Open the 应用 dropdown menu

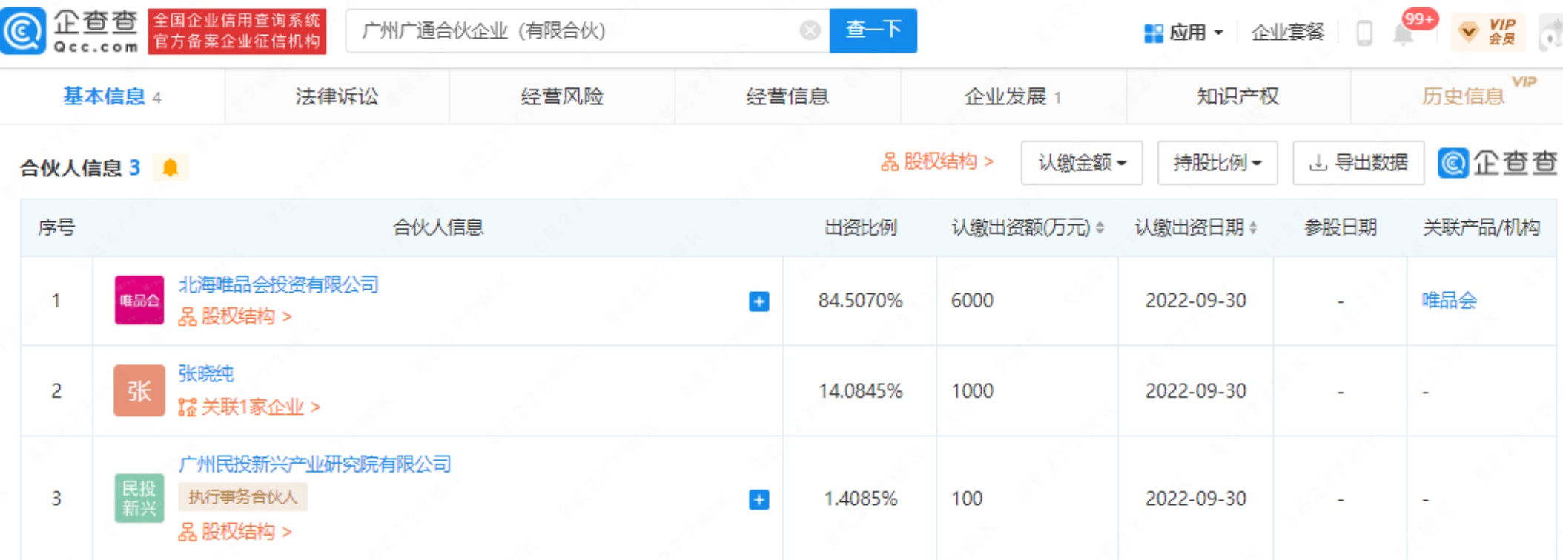click(1184, 33)
